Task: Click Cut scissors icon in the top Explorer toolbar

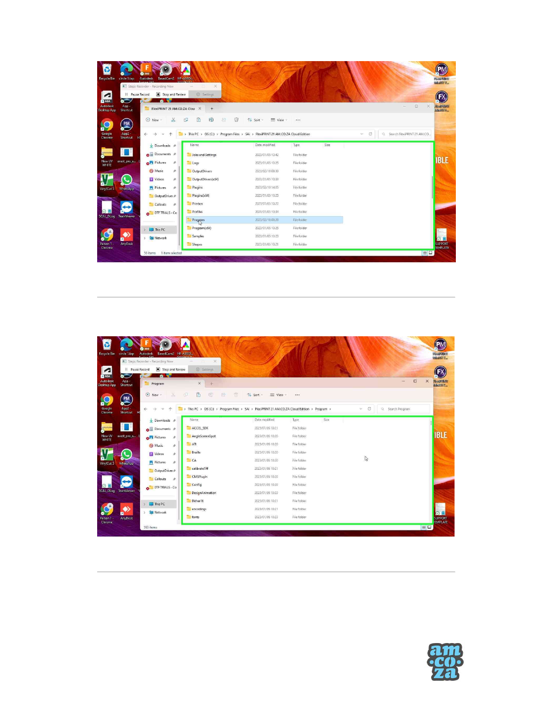Action: click(x=173, y=120)
